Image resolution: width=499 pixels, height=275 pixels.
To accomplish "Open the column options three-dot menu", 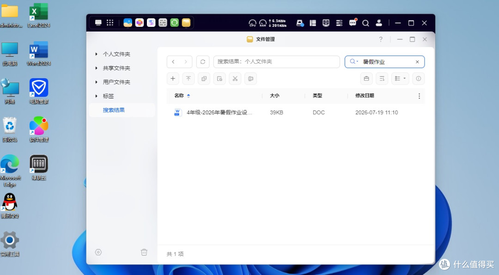I will (419, 96).
